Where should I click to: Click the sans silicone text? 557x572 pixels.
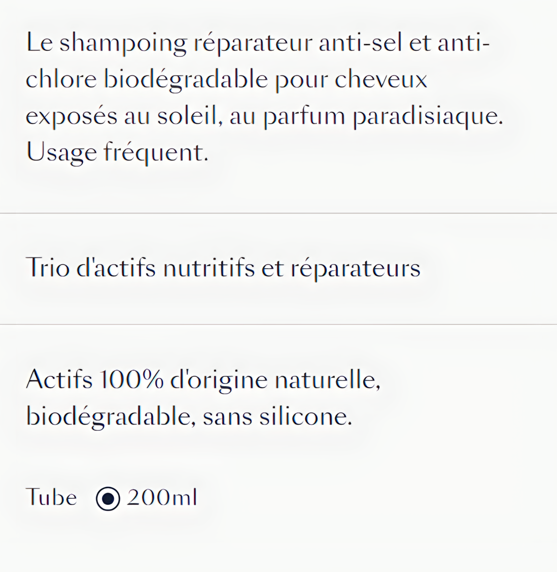[277, 417]
